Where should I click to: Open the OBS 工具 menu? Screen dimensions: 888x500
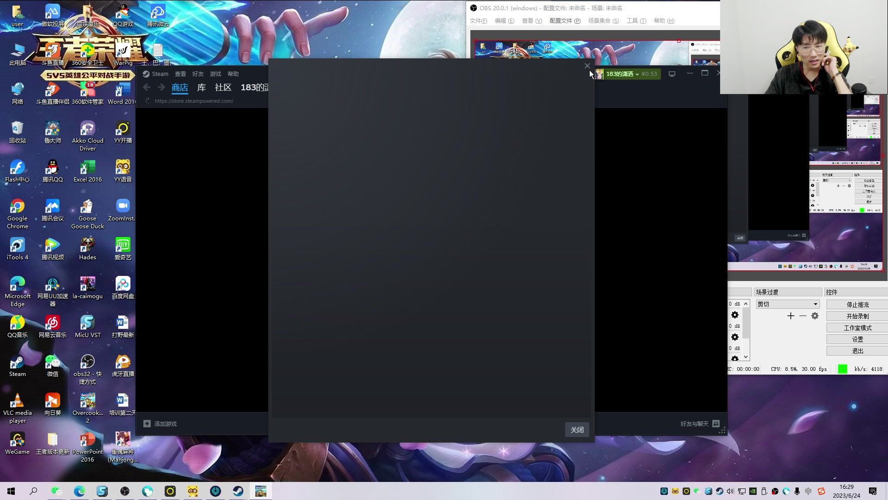point(636,21)
